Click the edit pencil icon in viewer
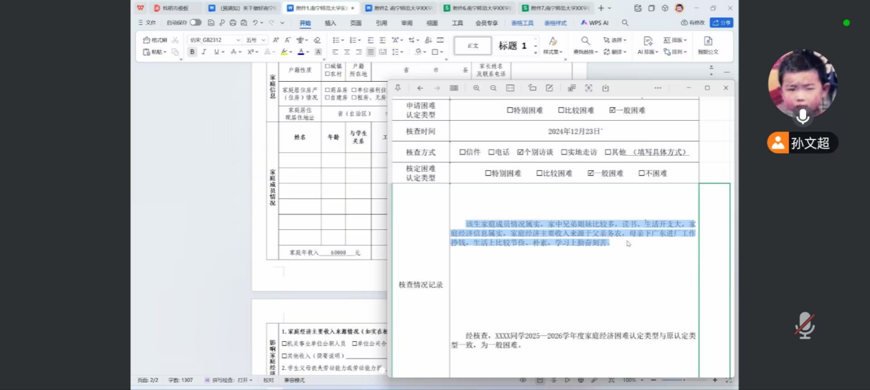This screenshot has height=390, width=870. (549, 88)
